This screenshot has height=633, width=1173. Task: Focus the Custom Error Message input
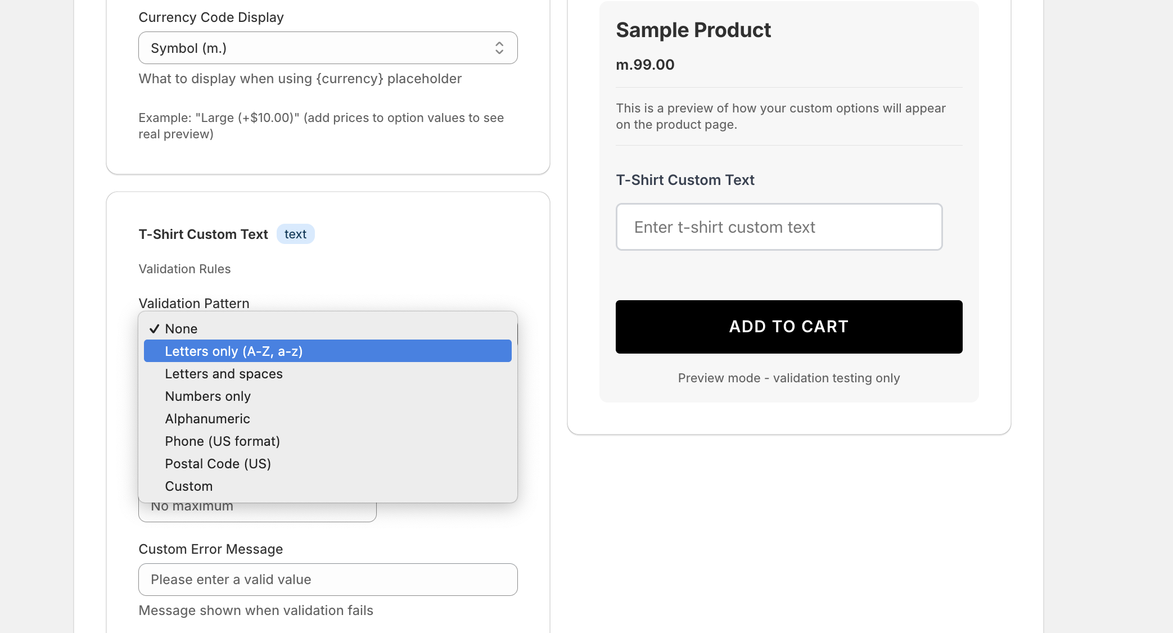click(327, 580)
